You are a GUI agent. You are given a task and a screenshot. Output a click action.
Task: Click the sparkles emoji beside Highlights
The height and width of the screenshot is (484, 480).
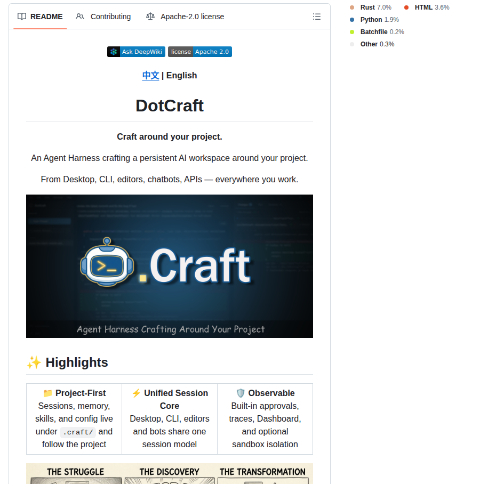click(34, 362)
